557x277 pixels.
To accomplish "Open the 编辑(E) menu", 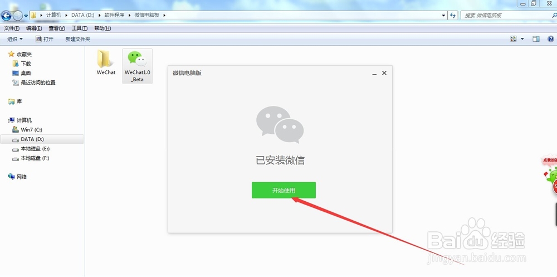I will (34, 28).
